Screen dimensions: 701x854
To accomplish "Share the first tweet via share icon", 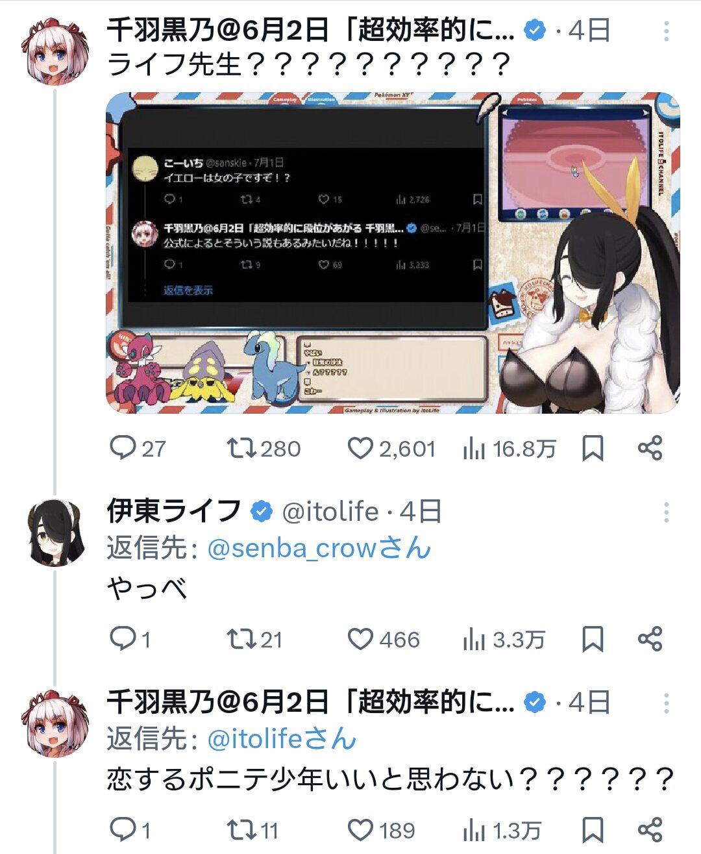I will [x=650, y=448].
